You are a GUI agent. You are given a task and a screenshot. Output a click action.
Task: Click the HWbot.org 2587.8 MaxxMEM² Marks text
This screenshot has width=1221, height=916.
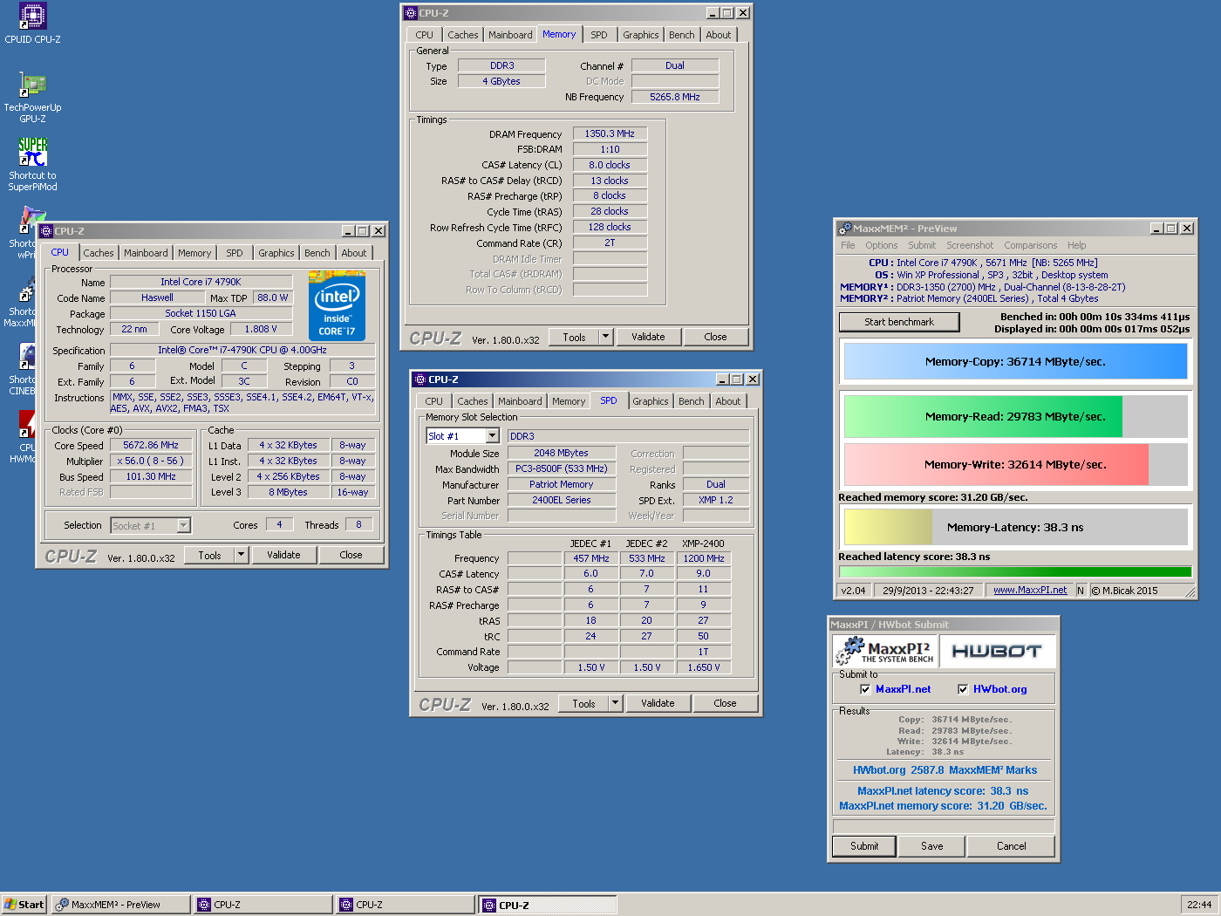(945, 770)
